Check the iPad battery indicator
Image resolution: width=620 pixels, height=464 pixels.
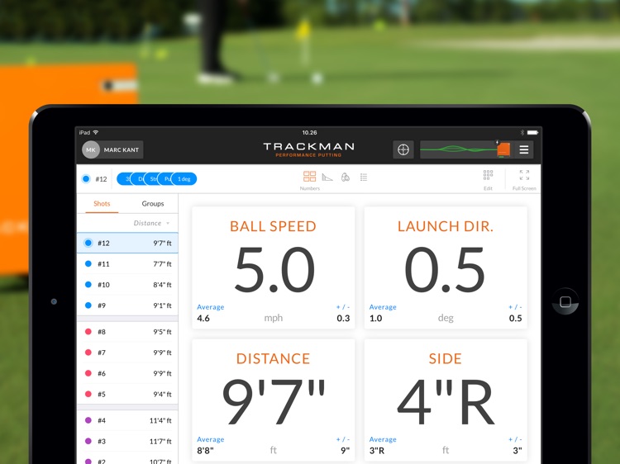[532, 132]
